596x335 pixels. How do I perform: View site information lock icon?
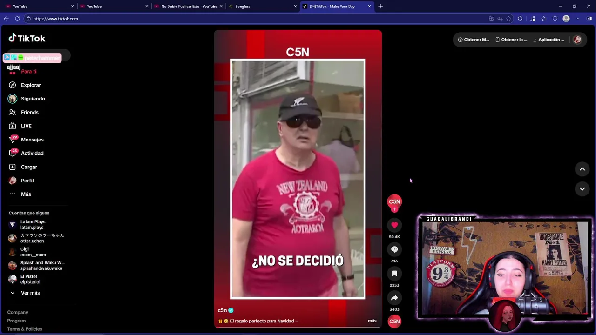28,19
